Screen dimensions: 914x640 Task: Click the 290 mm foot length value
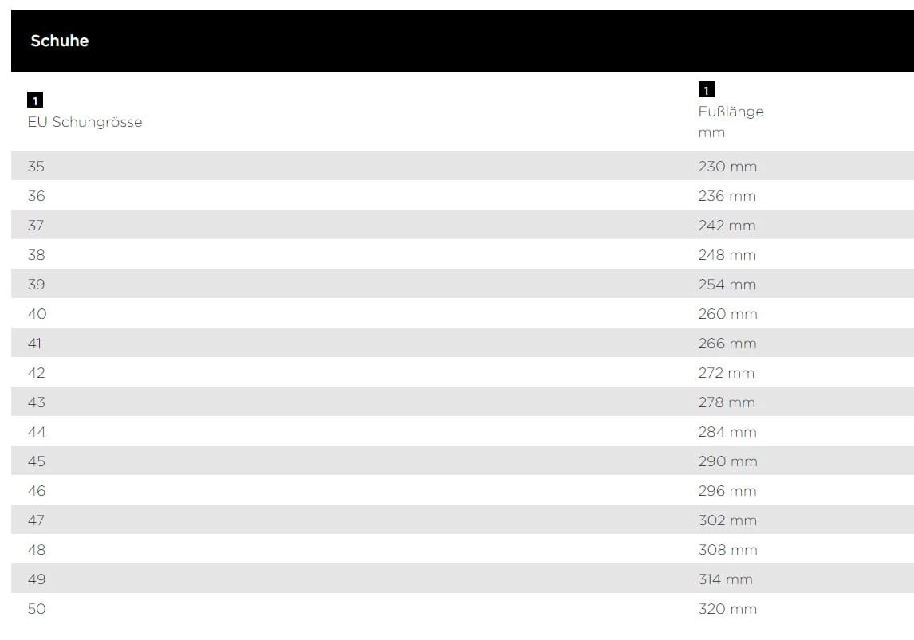point(727,461)
